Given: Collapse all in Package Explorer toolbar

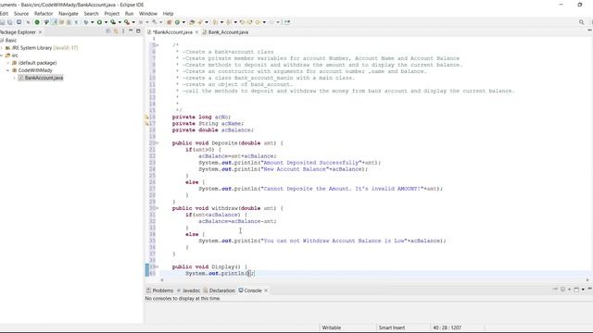Looking at the screenshot, I should pos(108,31).
